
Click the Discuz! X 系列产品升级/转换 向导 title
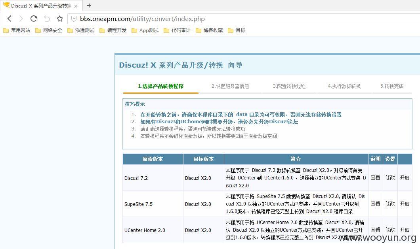pyautogui.click(x=181, y=65)
